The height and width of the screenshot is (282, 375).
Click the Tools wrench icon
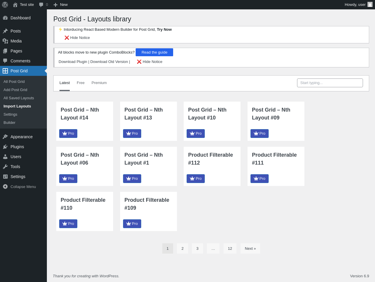click(5, 167)
